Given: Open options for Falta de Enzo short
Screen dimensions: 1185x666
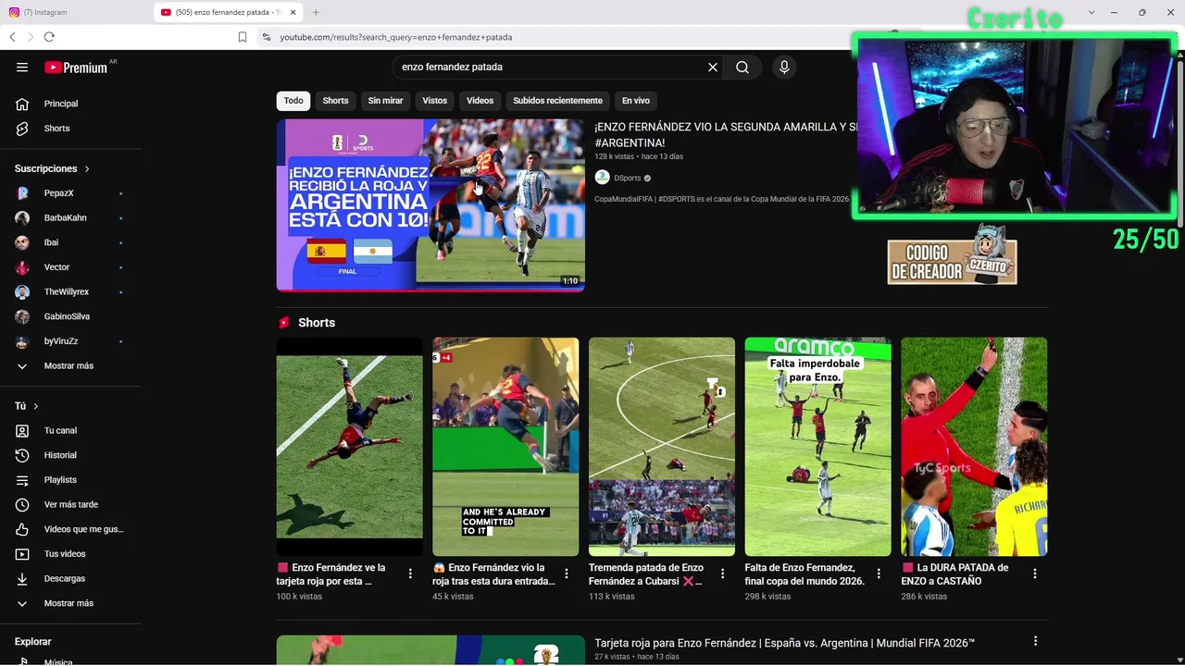Looking at the screenshot, I should pos(879,574).
